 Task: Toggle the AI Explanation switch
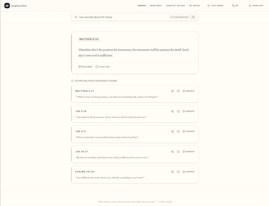[192, 17]
